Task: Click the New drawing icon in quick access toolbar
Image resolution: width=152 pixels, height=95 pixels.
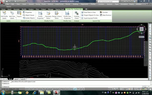Action: (x=7, y=2)
